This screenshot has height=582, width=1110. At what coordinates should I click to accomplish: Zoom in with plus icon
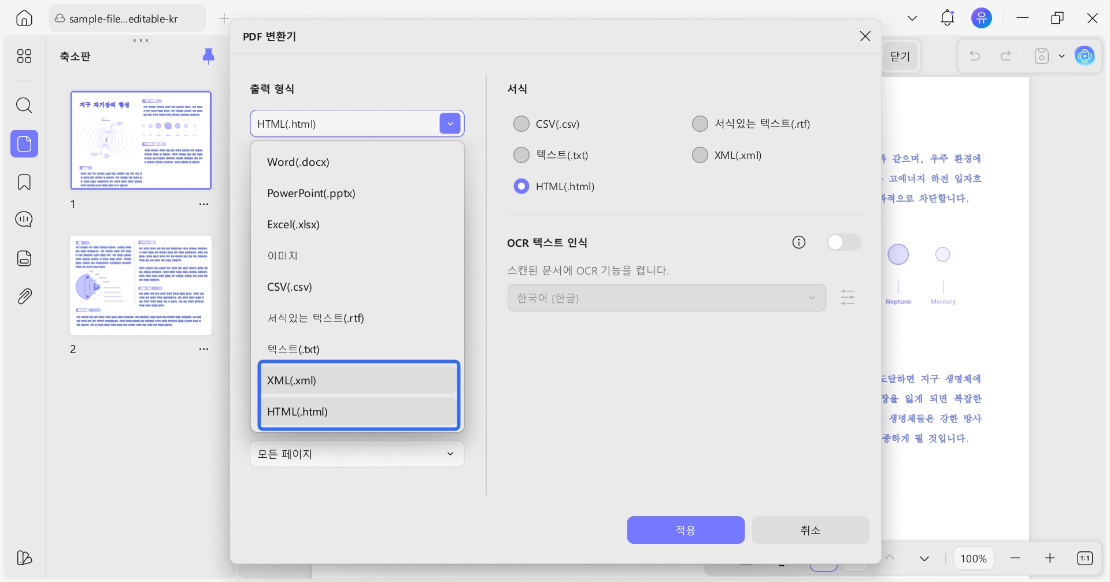tap(1050, 558)
